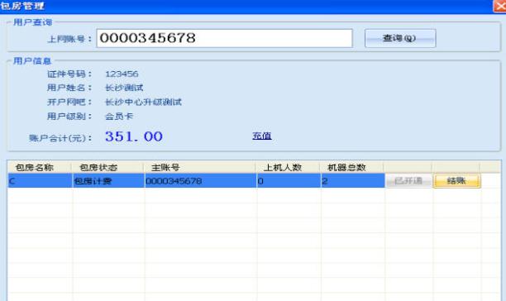The width and height of the screenshot is (506, 301).
Task: Click the disabled 已开通 button
Action: tap(408, 180)
